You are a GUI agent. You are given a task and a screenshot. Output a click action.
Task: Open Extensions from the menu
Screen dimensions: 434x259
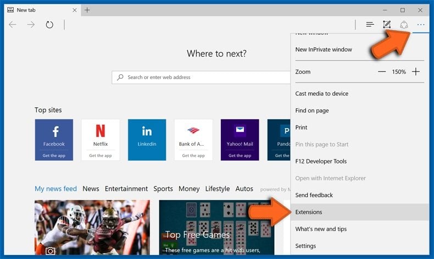[x=359, y=212]
